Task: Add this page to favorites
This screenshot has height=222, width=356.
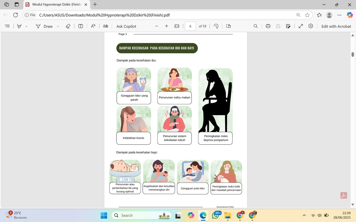Action: [x=307, y=15]
